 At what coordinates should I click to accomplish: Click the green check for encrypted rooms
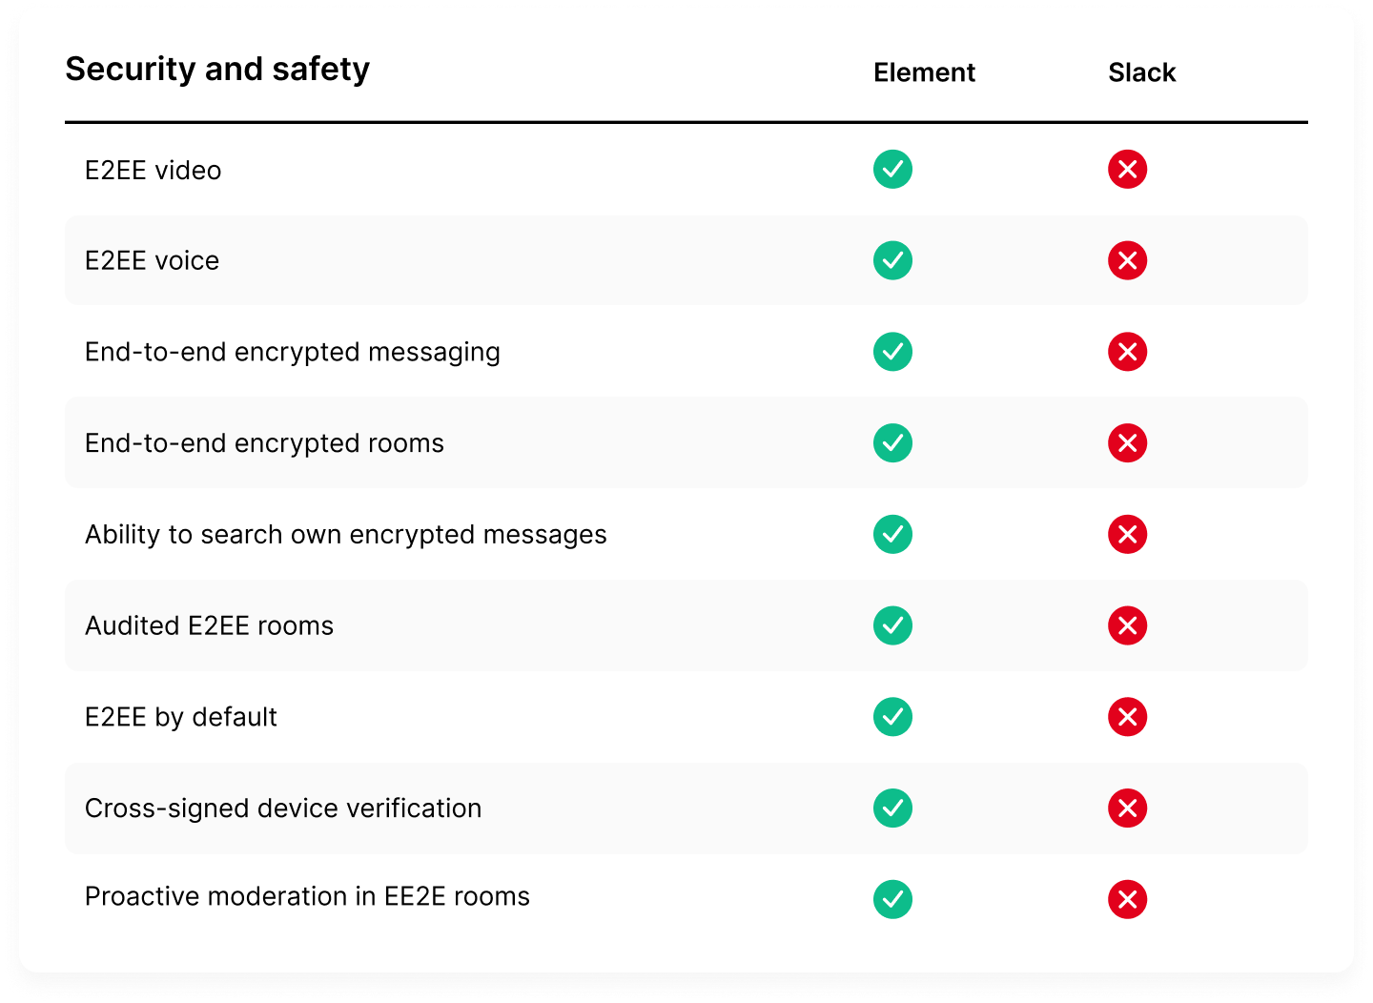[x=892, y=443]
